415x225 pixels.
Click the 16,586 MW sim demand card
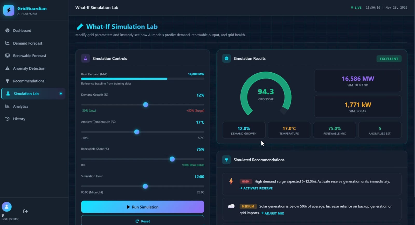click(358, 81)
